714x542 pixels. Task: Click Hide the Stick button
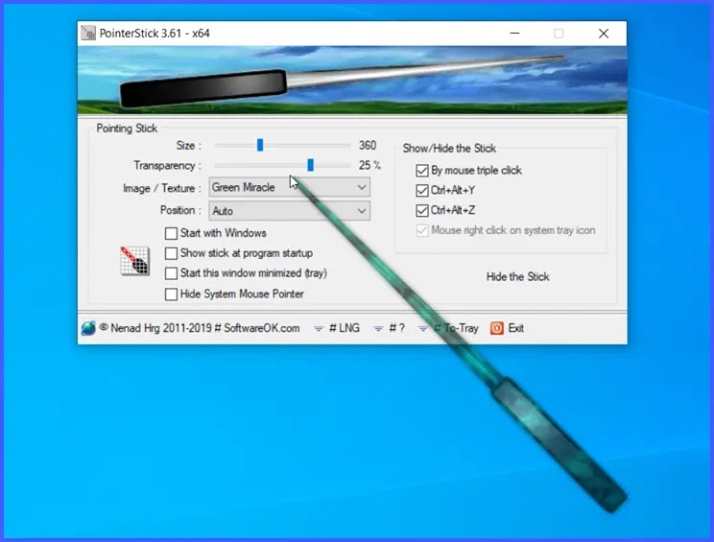pos(517,276)
